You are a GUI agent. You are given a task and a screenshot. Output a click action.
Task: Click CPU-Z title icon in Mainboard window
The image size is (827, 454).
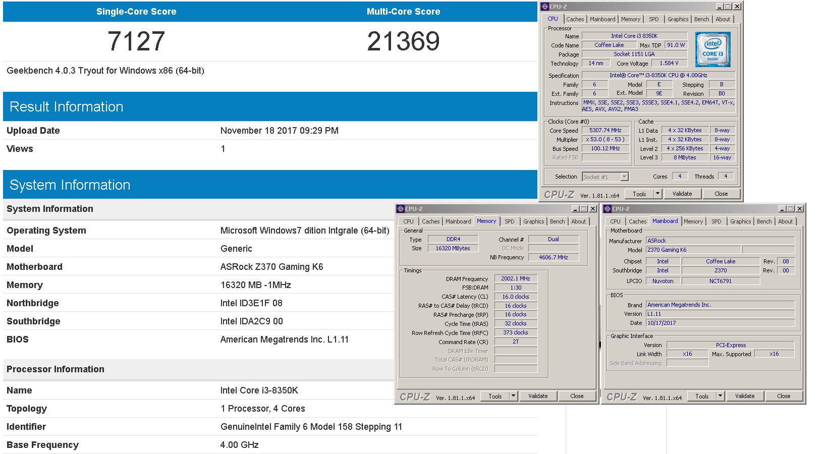pyautogui.click(x=608, y=209)
